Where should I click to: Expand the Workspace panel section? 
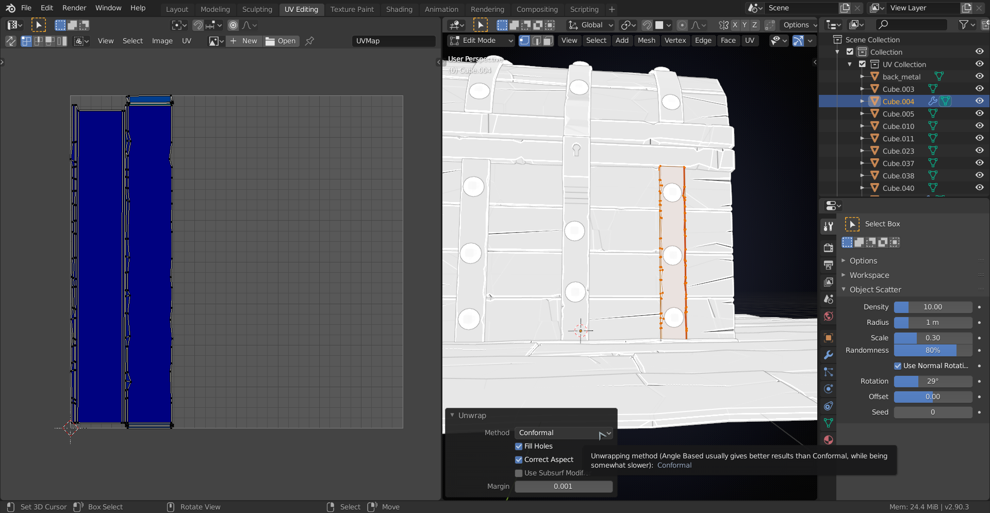tap(869, 275)
